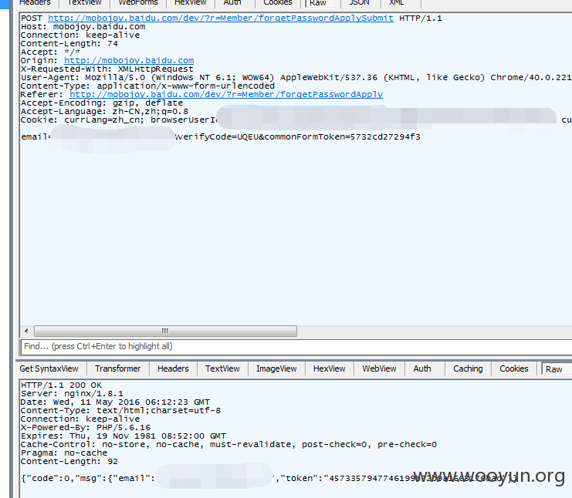The height and width of the screenshot is (498, 572).
Task: Switch to request Headers tab
Action: [35, 2]
